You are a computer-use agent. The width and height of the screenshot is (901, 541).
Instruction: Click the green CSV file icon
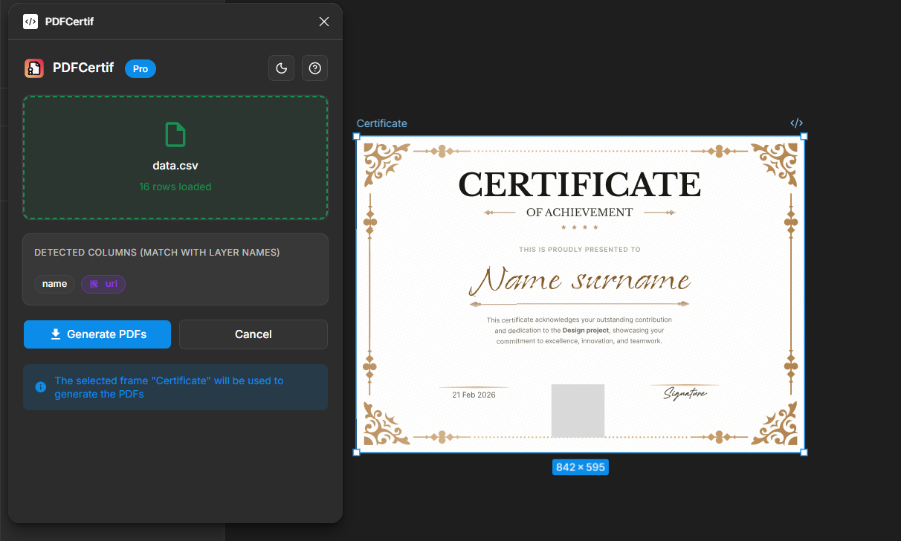175,135
